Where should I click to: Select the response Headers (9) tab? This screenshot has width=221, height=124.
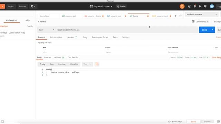[59, 58]
